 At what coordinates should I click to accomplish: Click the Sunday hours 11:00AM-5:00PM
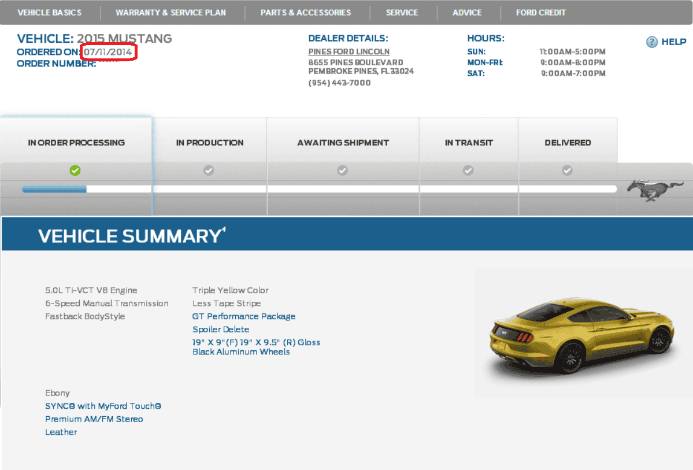click(572, 51)
